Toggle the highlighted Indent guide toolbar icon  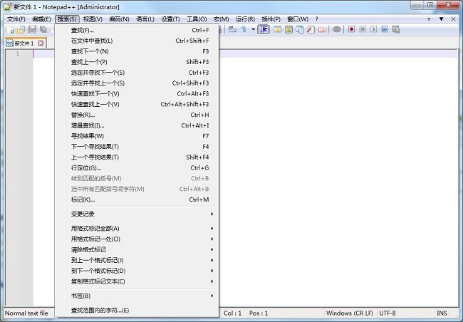(263, 29)
